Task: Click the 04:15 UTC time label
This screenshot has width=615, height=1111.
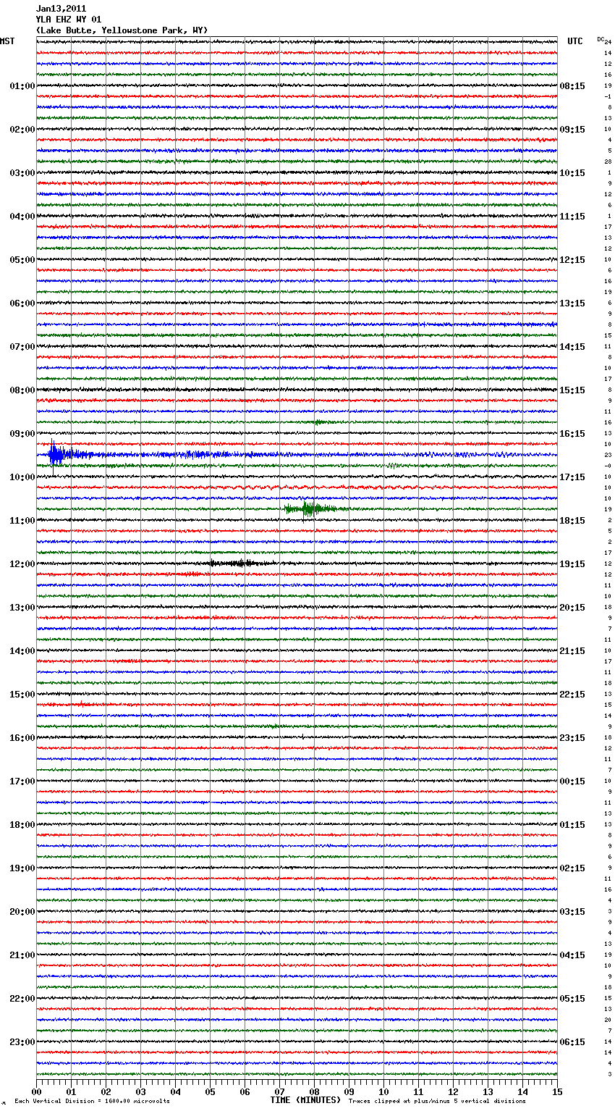Action: [x=572, y=955]
